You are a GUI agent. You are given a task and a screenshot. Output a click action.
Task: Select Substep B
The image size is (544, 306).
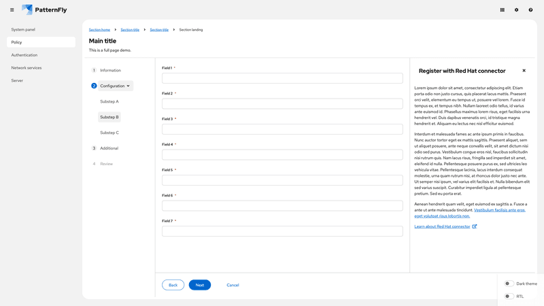[109, 117]
